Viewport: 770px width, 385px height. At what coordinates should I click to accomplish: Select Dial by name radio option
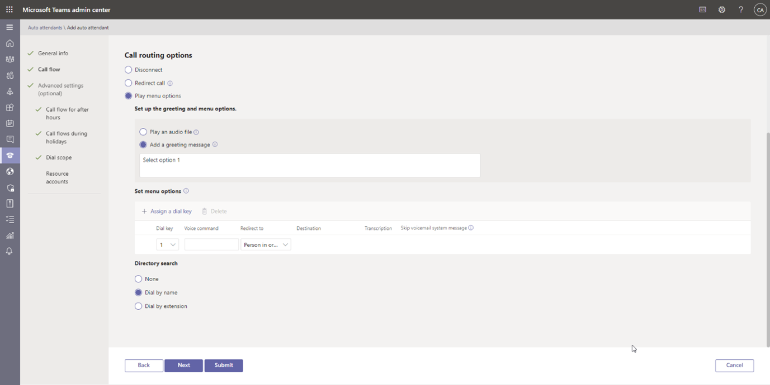coord(139,292)
